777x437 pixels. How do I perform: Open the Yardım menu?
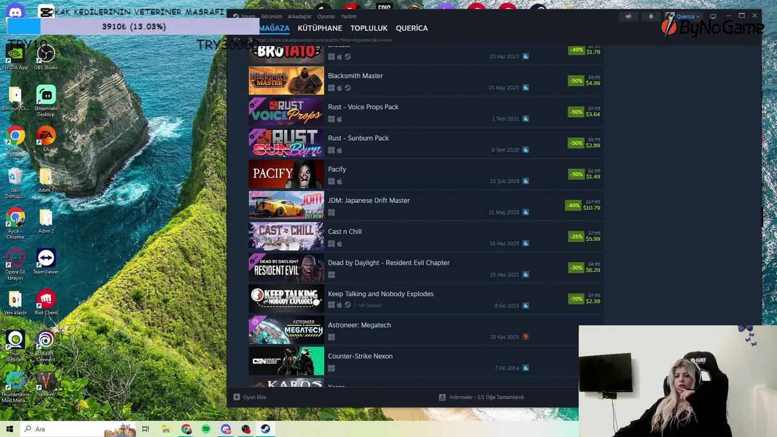(348, 16)
